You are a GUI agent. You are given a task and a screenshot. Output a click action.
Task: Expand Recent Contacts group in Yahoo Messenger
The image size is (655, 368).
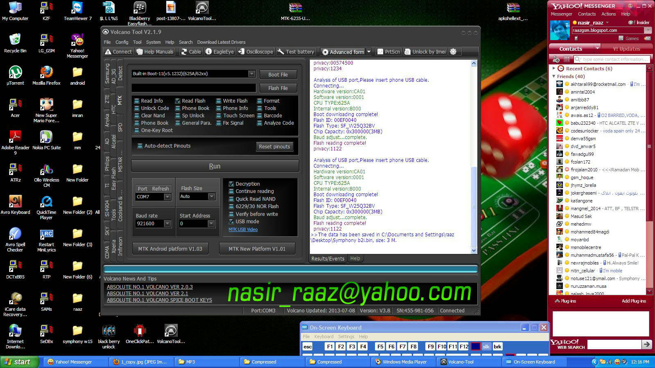pos(553,69)
